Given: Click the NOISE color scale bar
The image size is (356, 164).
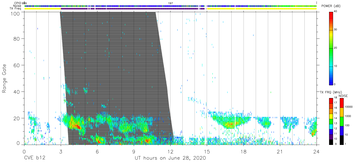Looking at the screenshot, I should 342,121.
